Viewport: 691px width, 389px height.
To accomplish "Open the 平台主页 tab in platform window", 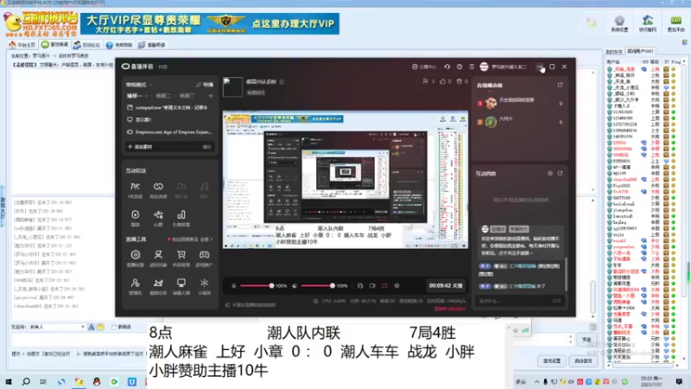I will point(22,45).
